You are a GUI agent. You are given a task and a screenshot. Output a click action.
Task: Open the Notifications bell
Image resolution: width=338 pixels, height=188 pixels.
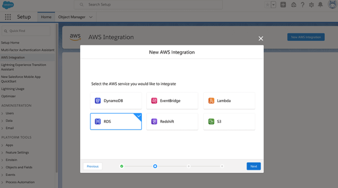coord(320,5)
